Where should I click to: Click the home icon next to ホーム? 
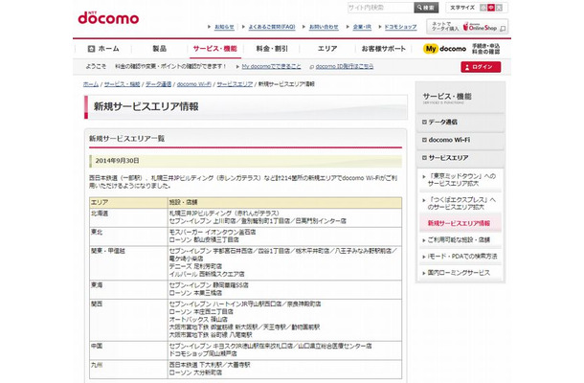(x=91, y=49)
